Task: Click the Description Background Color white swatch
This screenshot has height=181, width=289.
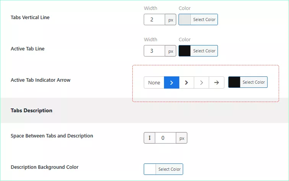Action: (x=150, y=169)
